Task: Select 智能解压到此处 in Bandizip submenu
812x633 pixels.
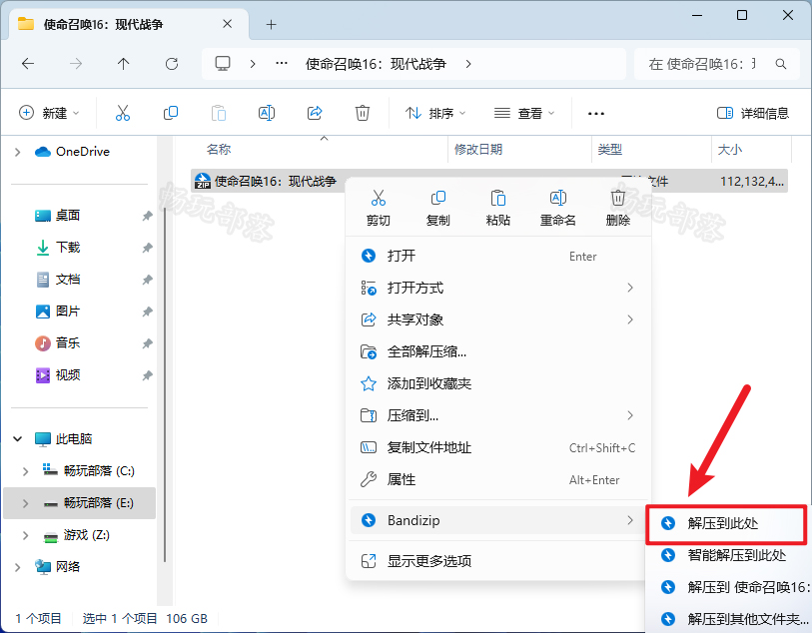Action: tap(729, 555)
